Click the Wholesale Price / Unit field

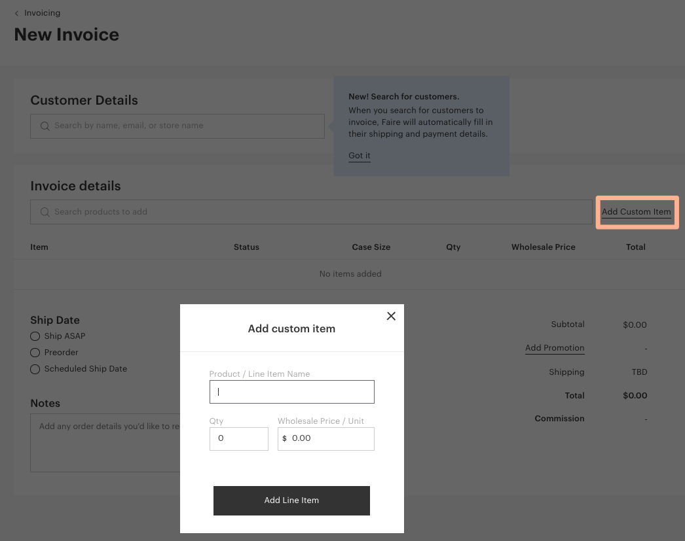pos(331,438)
